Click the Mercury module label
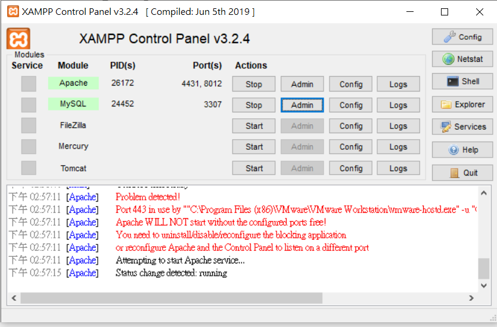Image resolution: width=497 pixels, height=327 pixels. coord(73,146)
